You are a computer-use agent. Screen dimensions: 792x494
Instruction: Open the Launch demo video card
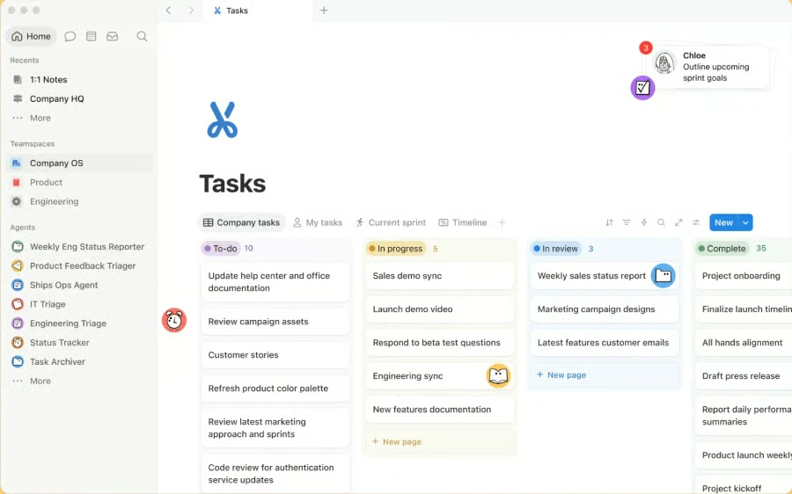[440, 309]
